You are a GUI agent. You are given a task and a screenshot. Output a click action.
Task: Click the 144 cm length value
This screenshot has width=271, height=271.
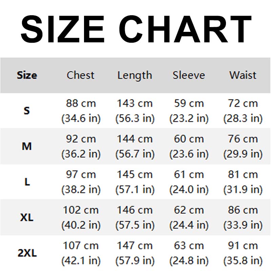134,139
